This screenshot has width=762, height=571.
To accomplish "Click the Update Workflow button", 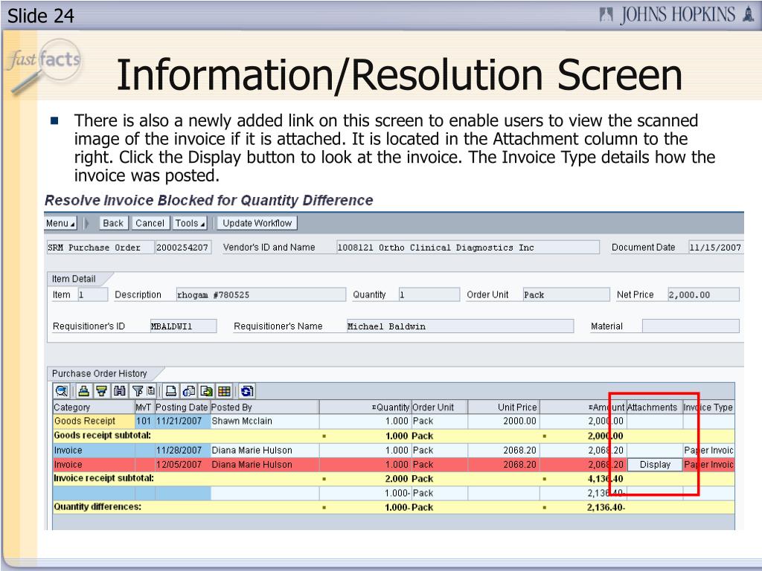I will click(257, 223).
